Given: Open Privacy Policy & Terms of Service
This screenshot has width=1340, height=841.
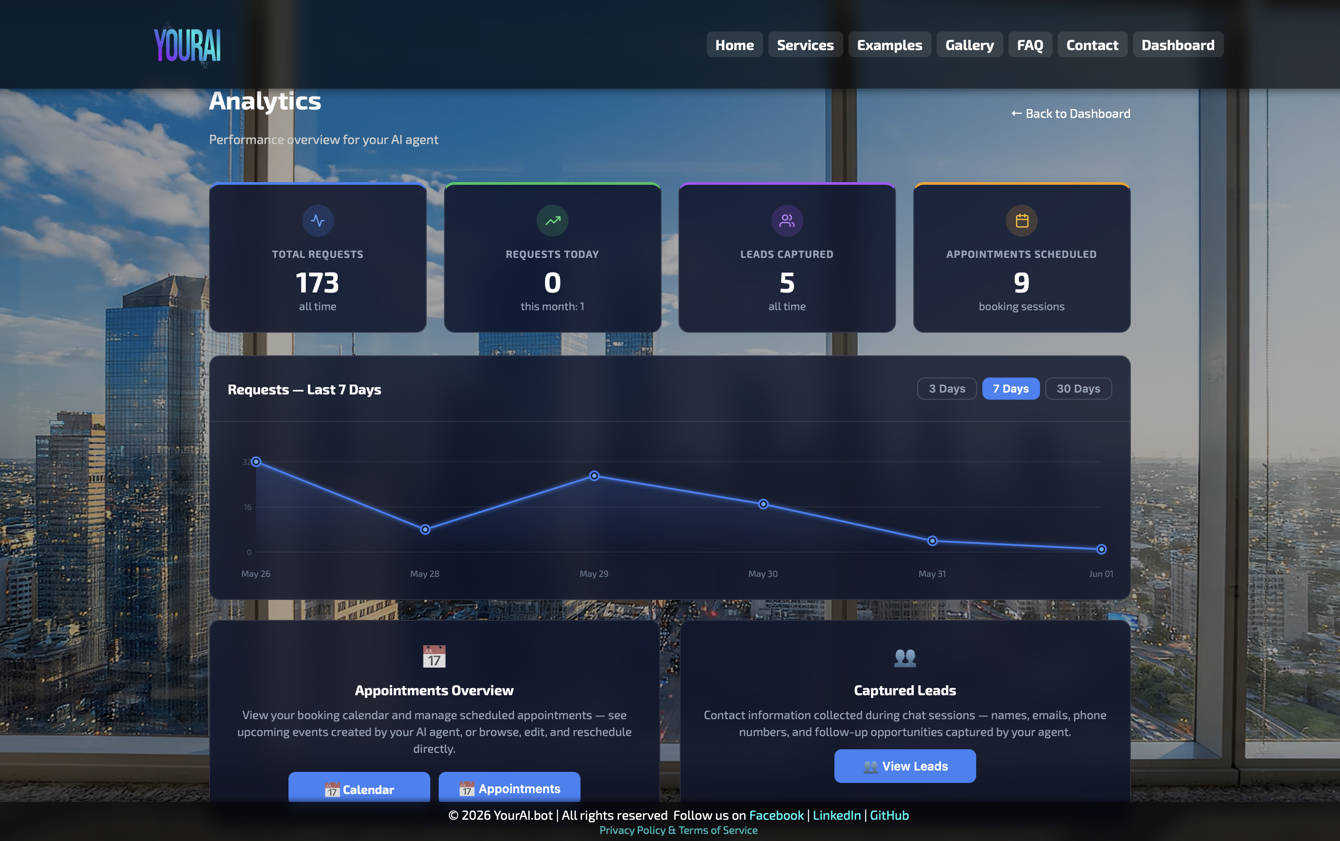Looking at the screenshot, I should (678, 830).
